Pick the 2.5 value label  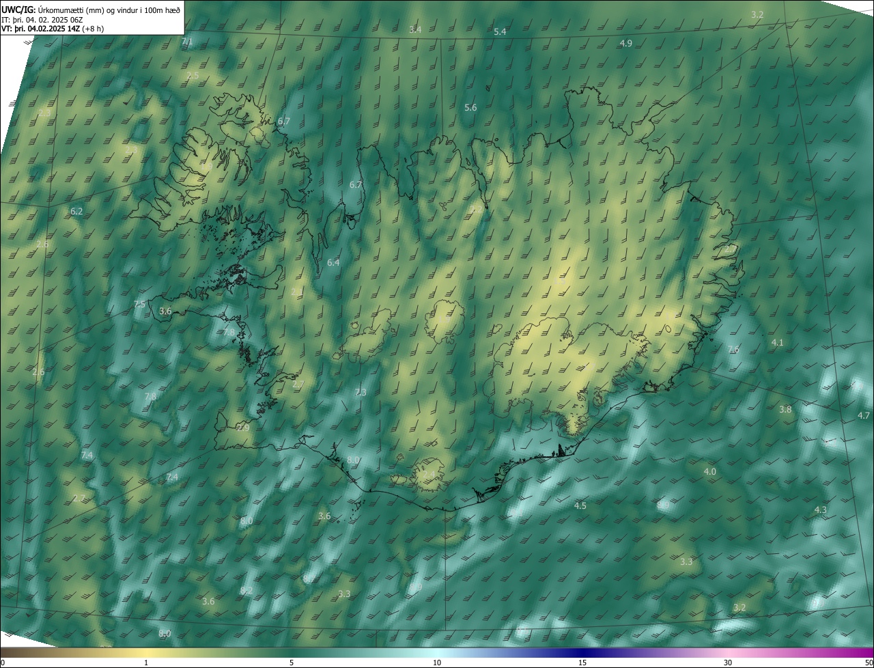pyautogui.click(x=193, y=75)
